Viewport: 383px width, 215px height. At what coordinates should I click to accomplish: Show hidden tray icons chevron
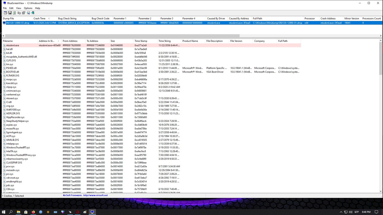pos(341,212)
